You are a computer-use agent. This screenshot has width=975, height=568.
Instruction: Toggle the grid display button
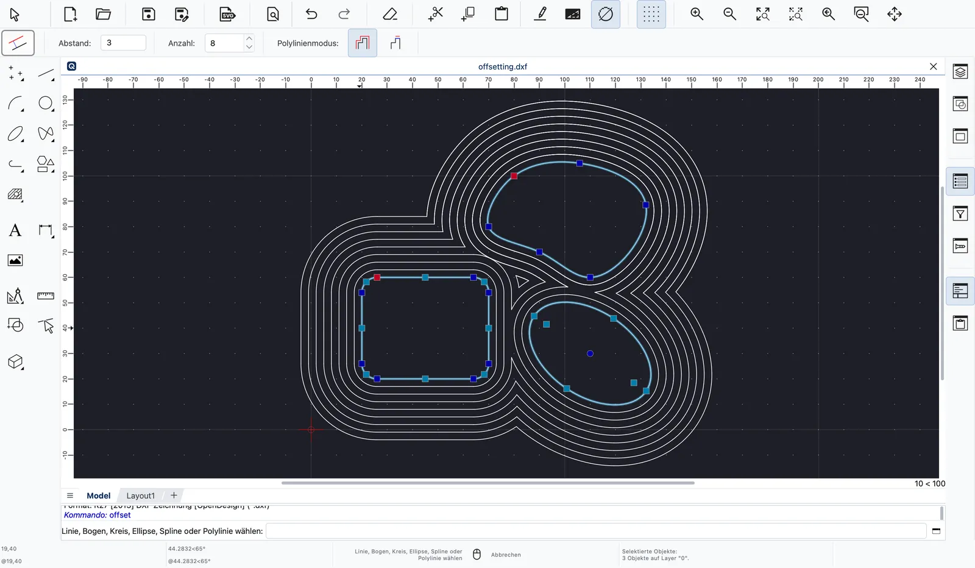651,14
